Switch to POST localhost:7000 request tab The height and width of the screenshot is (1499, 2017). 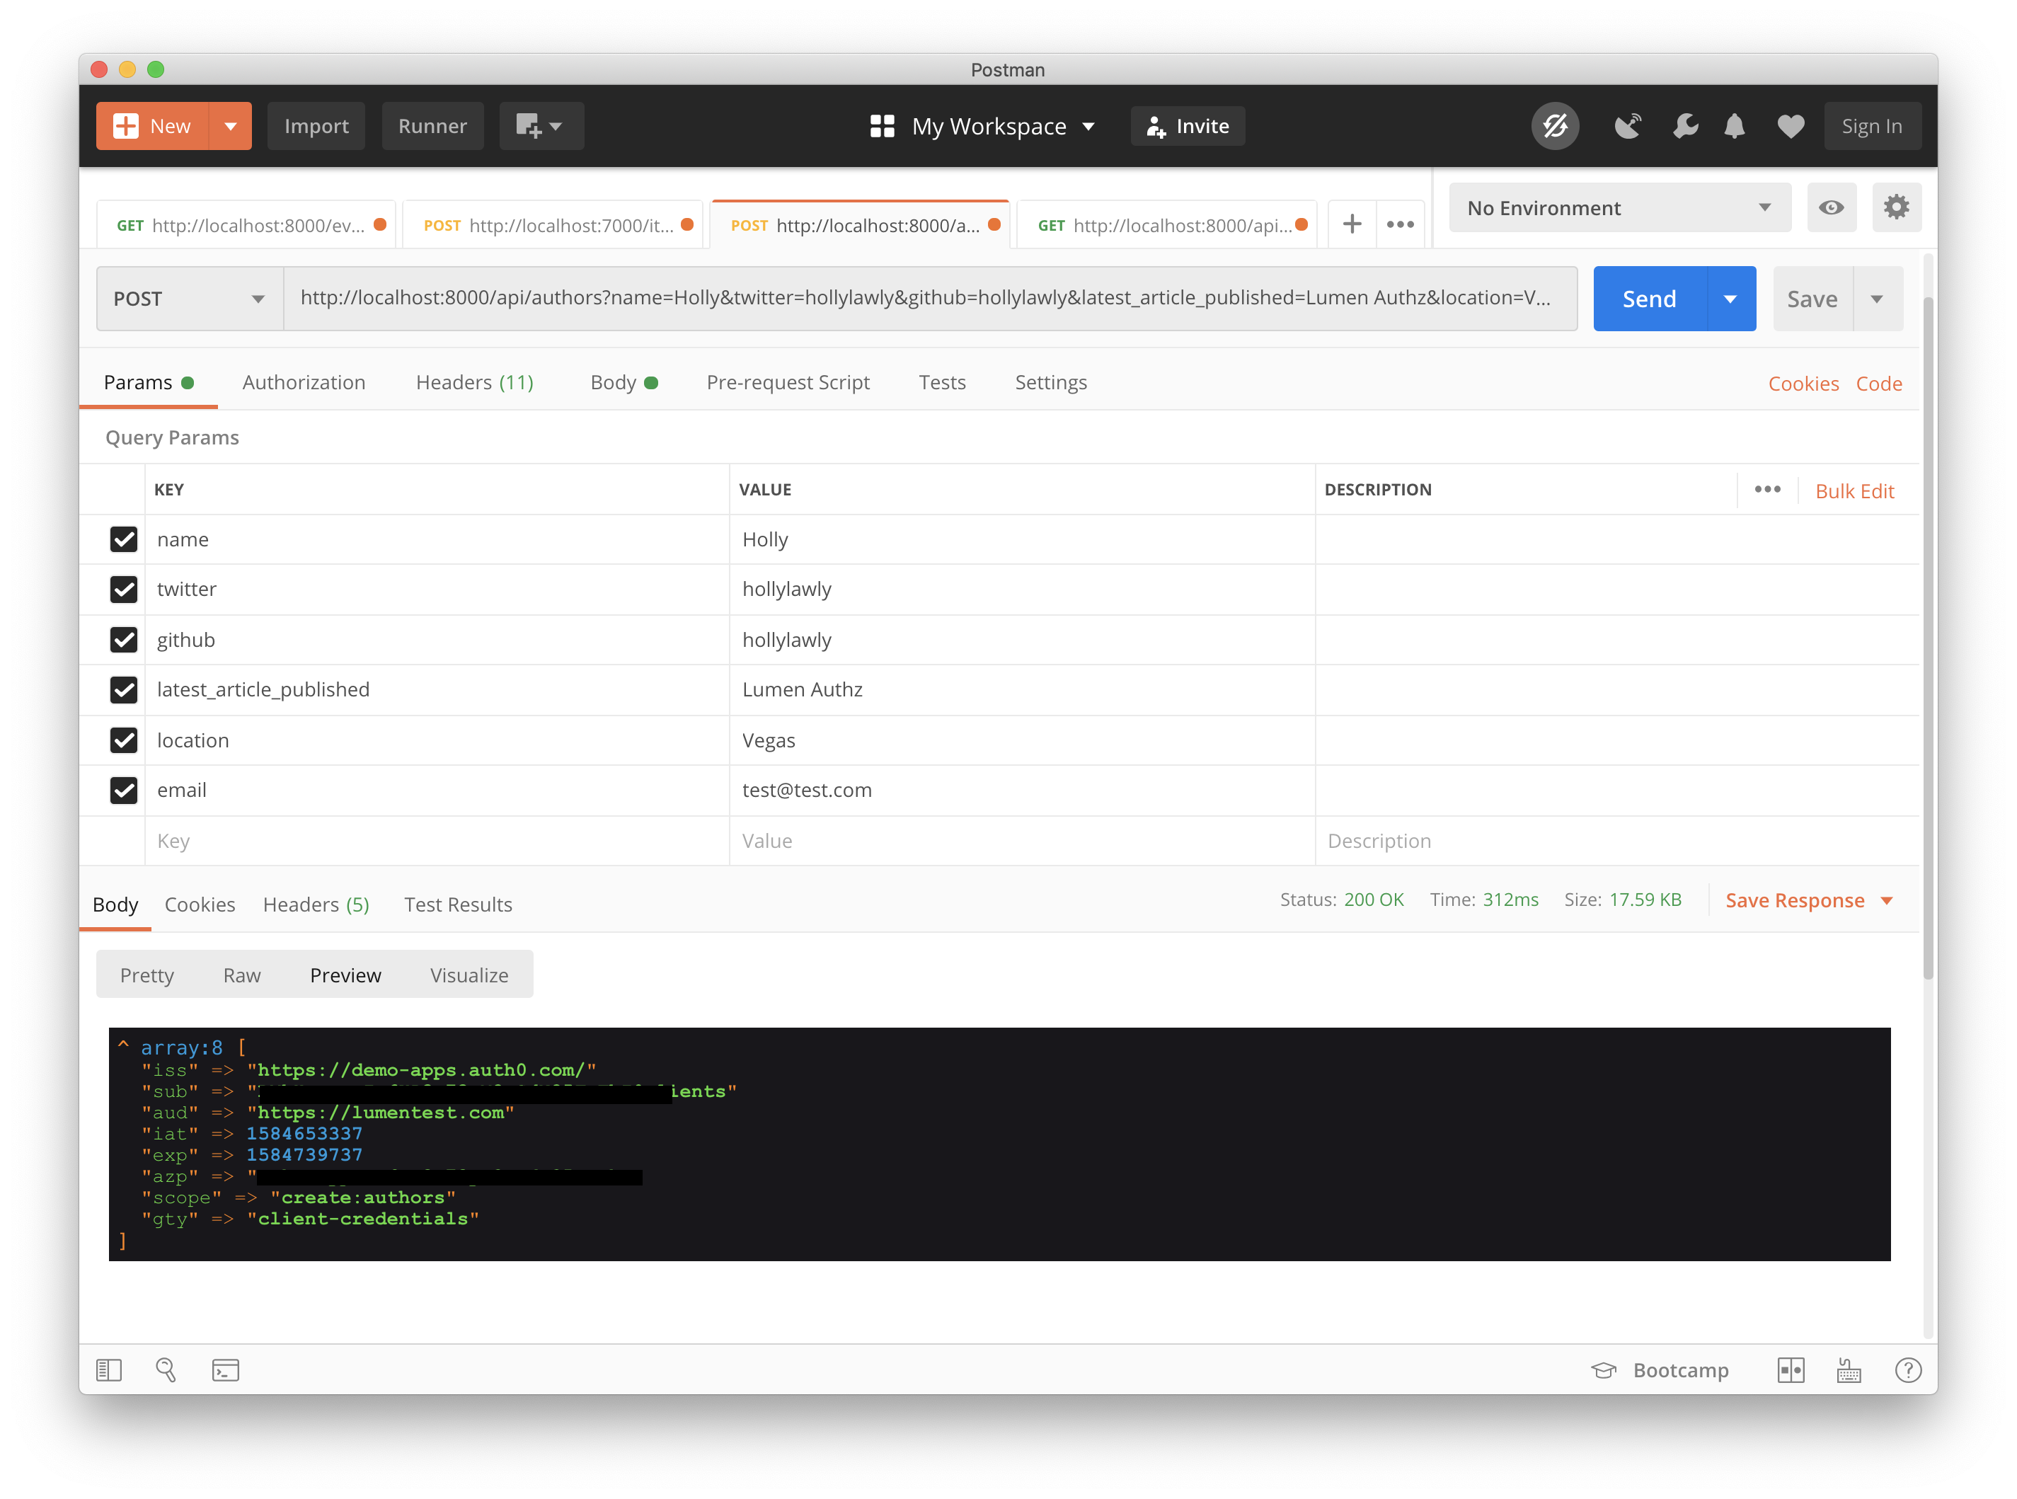[553, 225]
